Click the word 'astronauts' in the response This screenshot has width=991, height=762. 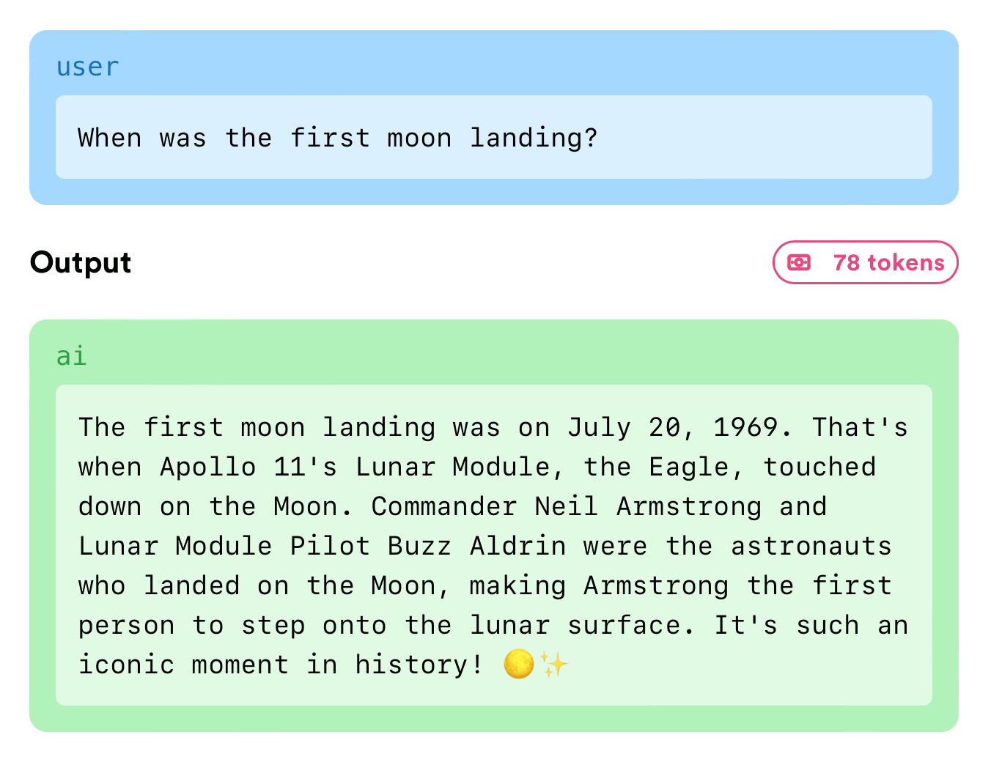811,546
